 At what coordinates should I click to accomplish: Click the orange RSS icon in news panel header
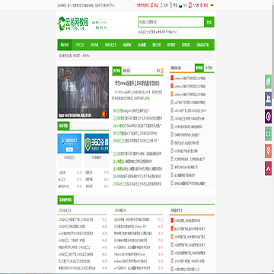click(162, 71)
